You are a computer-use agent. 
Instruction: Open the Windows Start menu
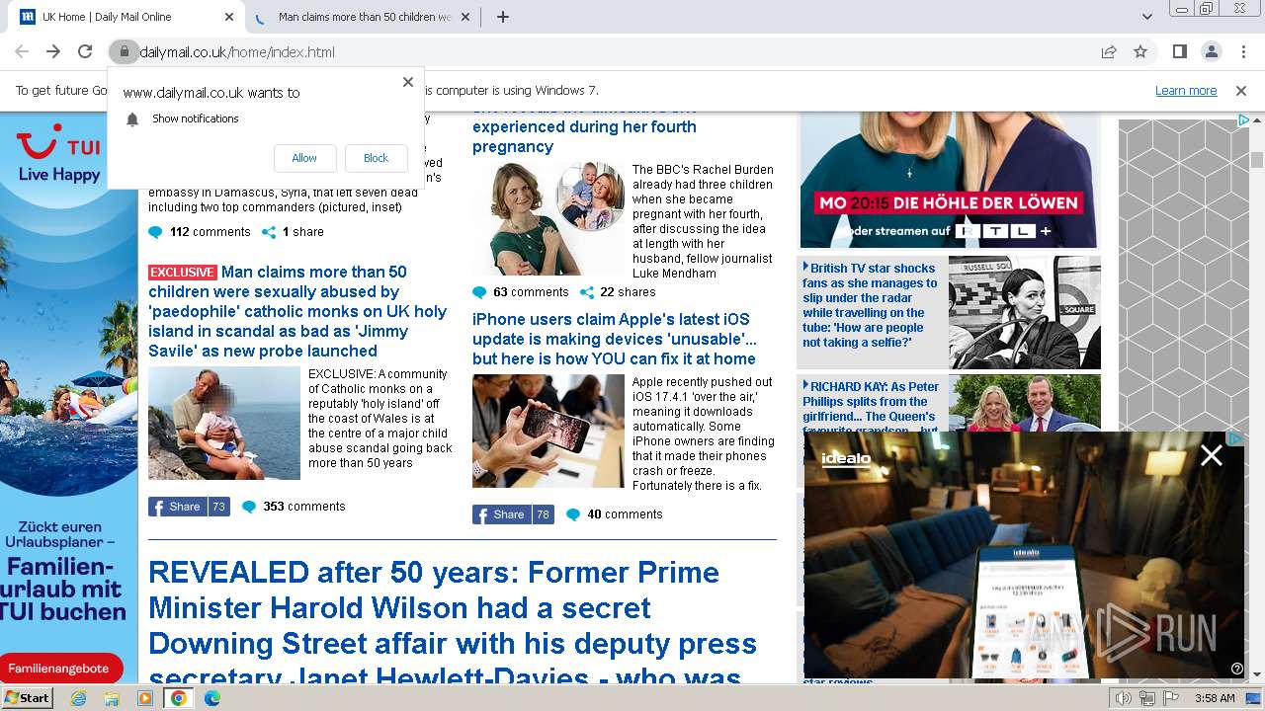click(x=27, y=698)
